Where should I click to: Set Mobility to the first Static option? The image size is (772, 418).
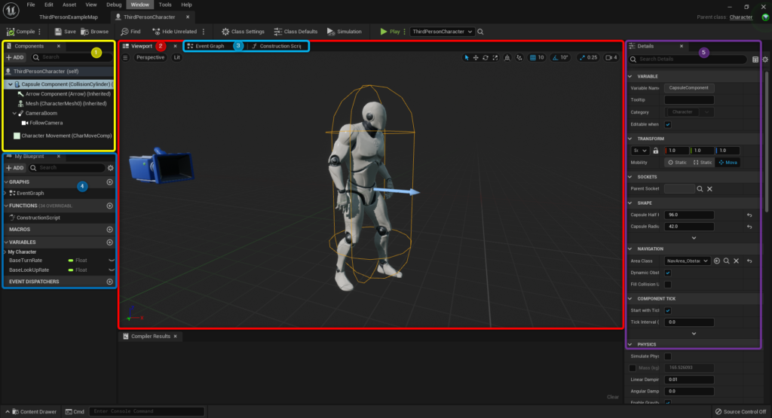point(677,162)
